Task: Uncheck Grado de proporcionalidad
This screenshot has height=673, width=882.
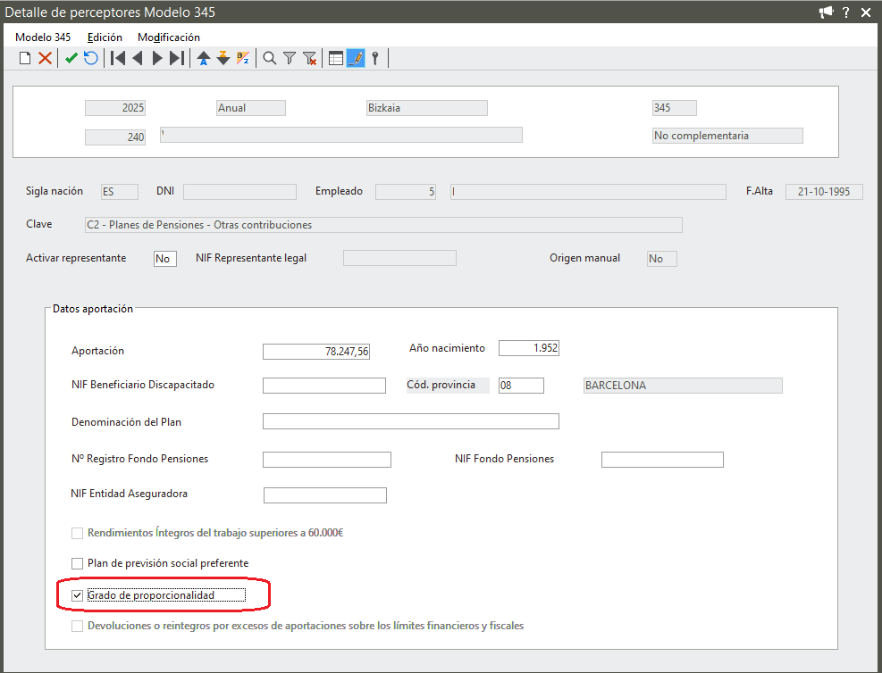Action: pyautogui.click(x=77, y=595)
